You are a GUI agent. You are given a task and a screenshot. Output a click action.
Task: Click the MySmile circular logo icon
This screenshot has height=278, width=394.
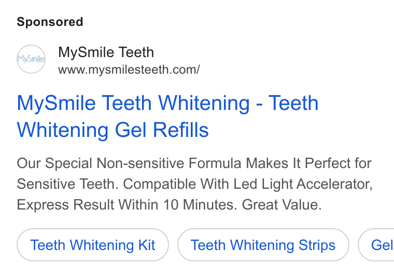point(31,59)
